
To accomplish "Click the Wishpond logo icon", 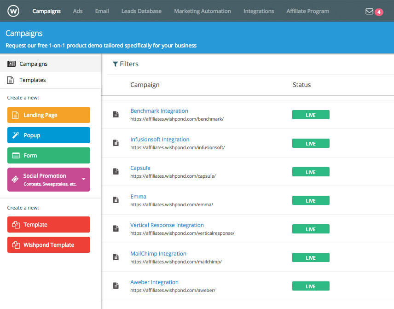I will [x=13, y=11].
